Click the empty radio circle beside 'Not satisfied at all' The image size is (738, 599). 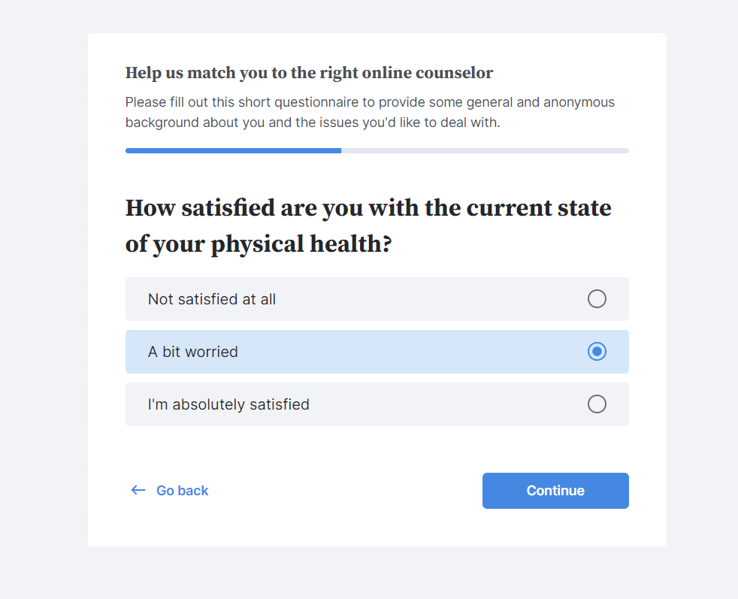coord(597,298)
